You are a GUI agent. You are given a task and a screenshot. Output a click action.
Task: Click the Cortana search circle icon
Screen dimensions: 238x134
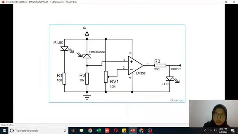click(12, 131)
